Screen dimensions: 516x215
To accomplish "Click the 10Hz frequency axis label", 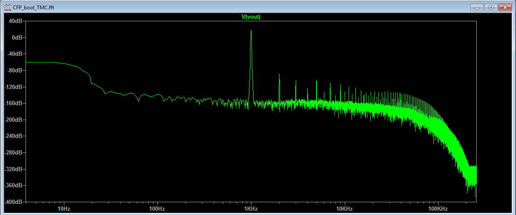I will pos(63,209).
